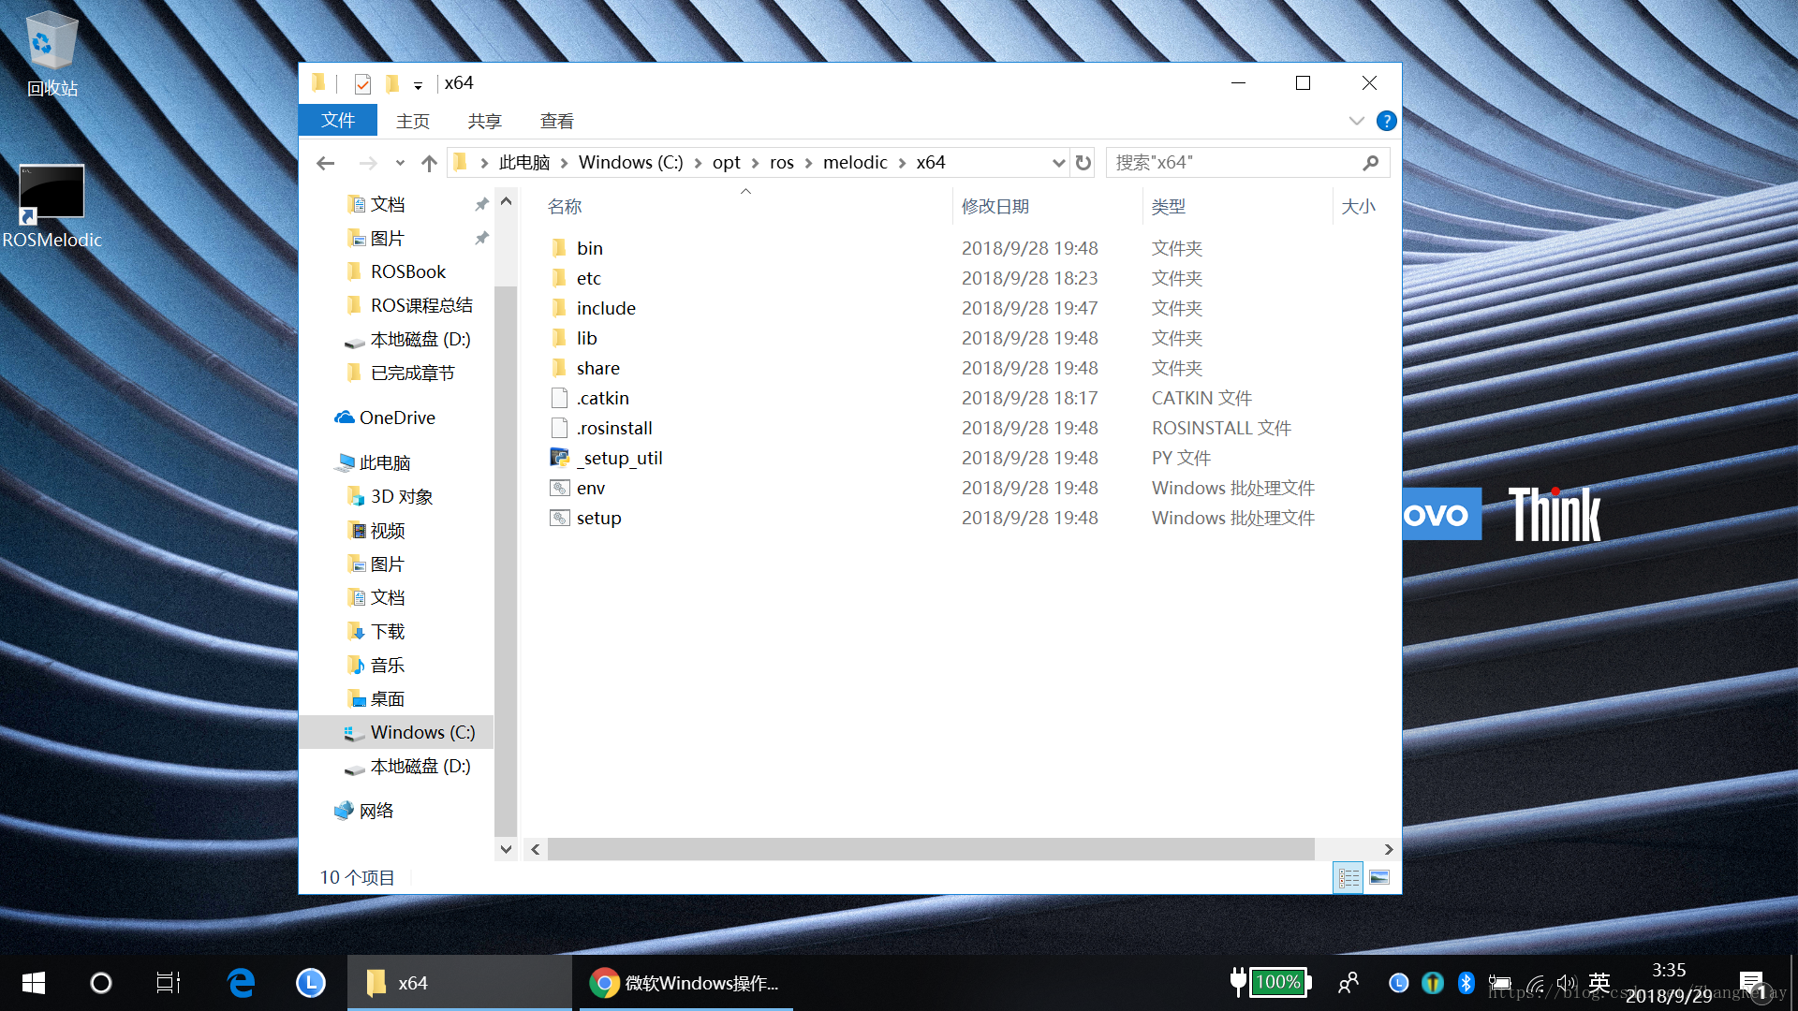Screen dimensions: 1798x1011
Task: Click the Properties checkmark icon in title bar
Action: [x=362, y=84]
